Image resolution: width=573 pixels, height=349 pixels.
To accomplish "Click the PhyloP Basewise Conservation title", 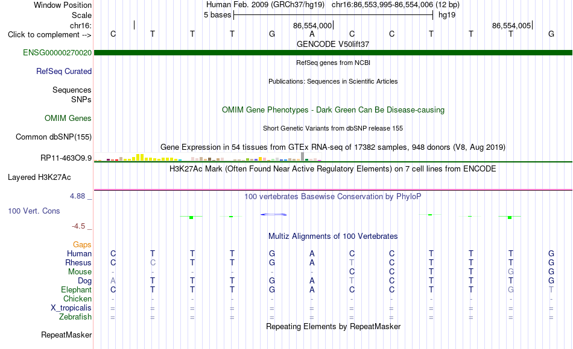I will pyautogui.click(x=333, y=197).
